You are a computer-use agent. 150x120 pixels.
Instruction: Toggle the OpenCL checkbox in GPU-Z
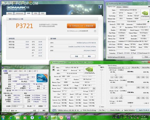pos(118,53)
